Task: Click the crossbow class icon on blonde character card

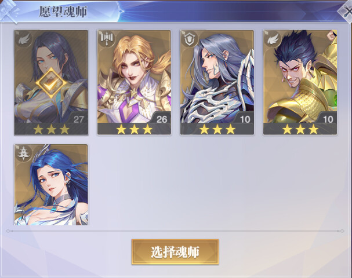Action: coord(107,39)
